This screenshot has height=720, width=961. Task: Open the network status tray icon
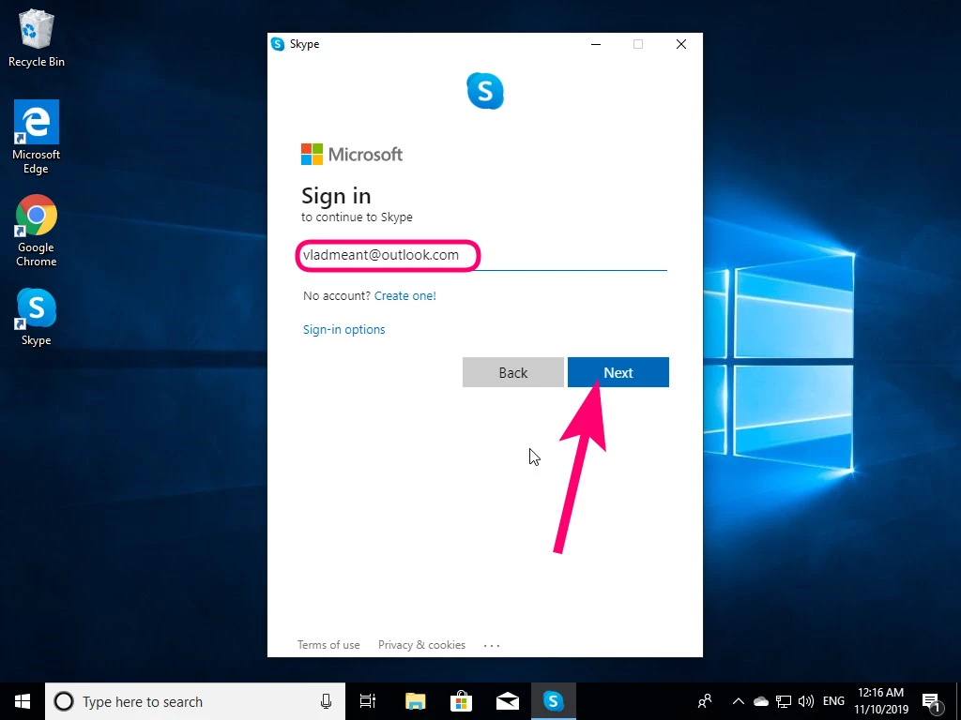tap(784, 701)
